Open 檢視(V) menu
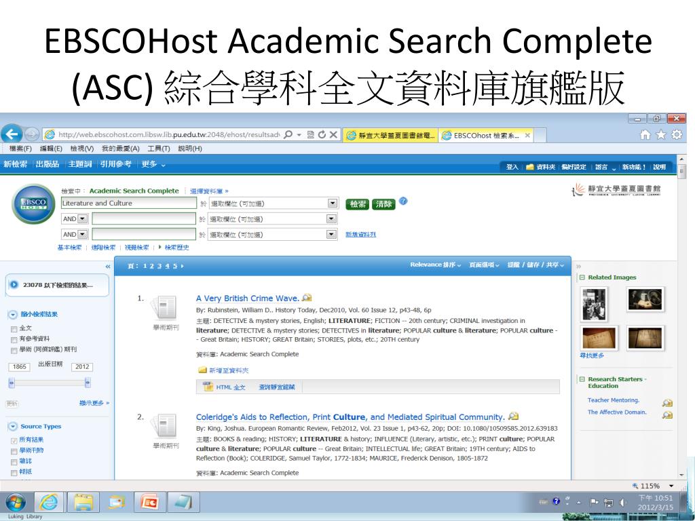 coord(82,149)
